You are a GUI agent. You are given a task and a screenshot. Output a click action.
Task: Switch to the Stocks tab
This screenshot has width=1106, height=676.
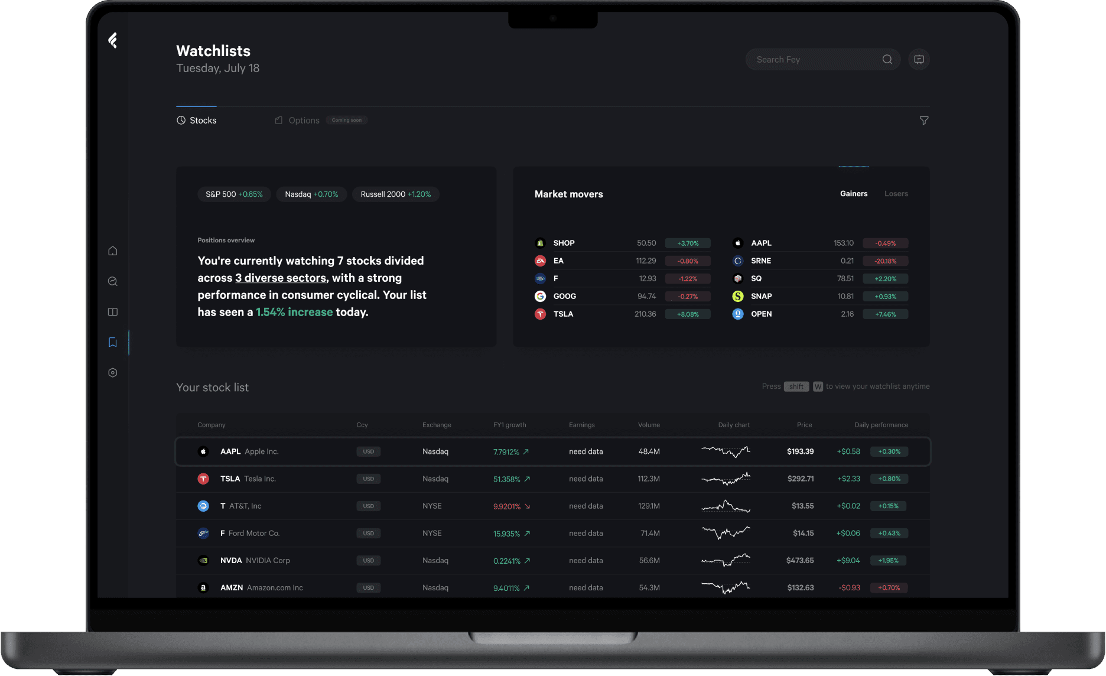coord(197,120)
